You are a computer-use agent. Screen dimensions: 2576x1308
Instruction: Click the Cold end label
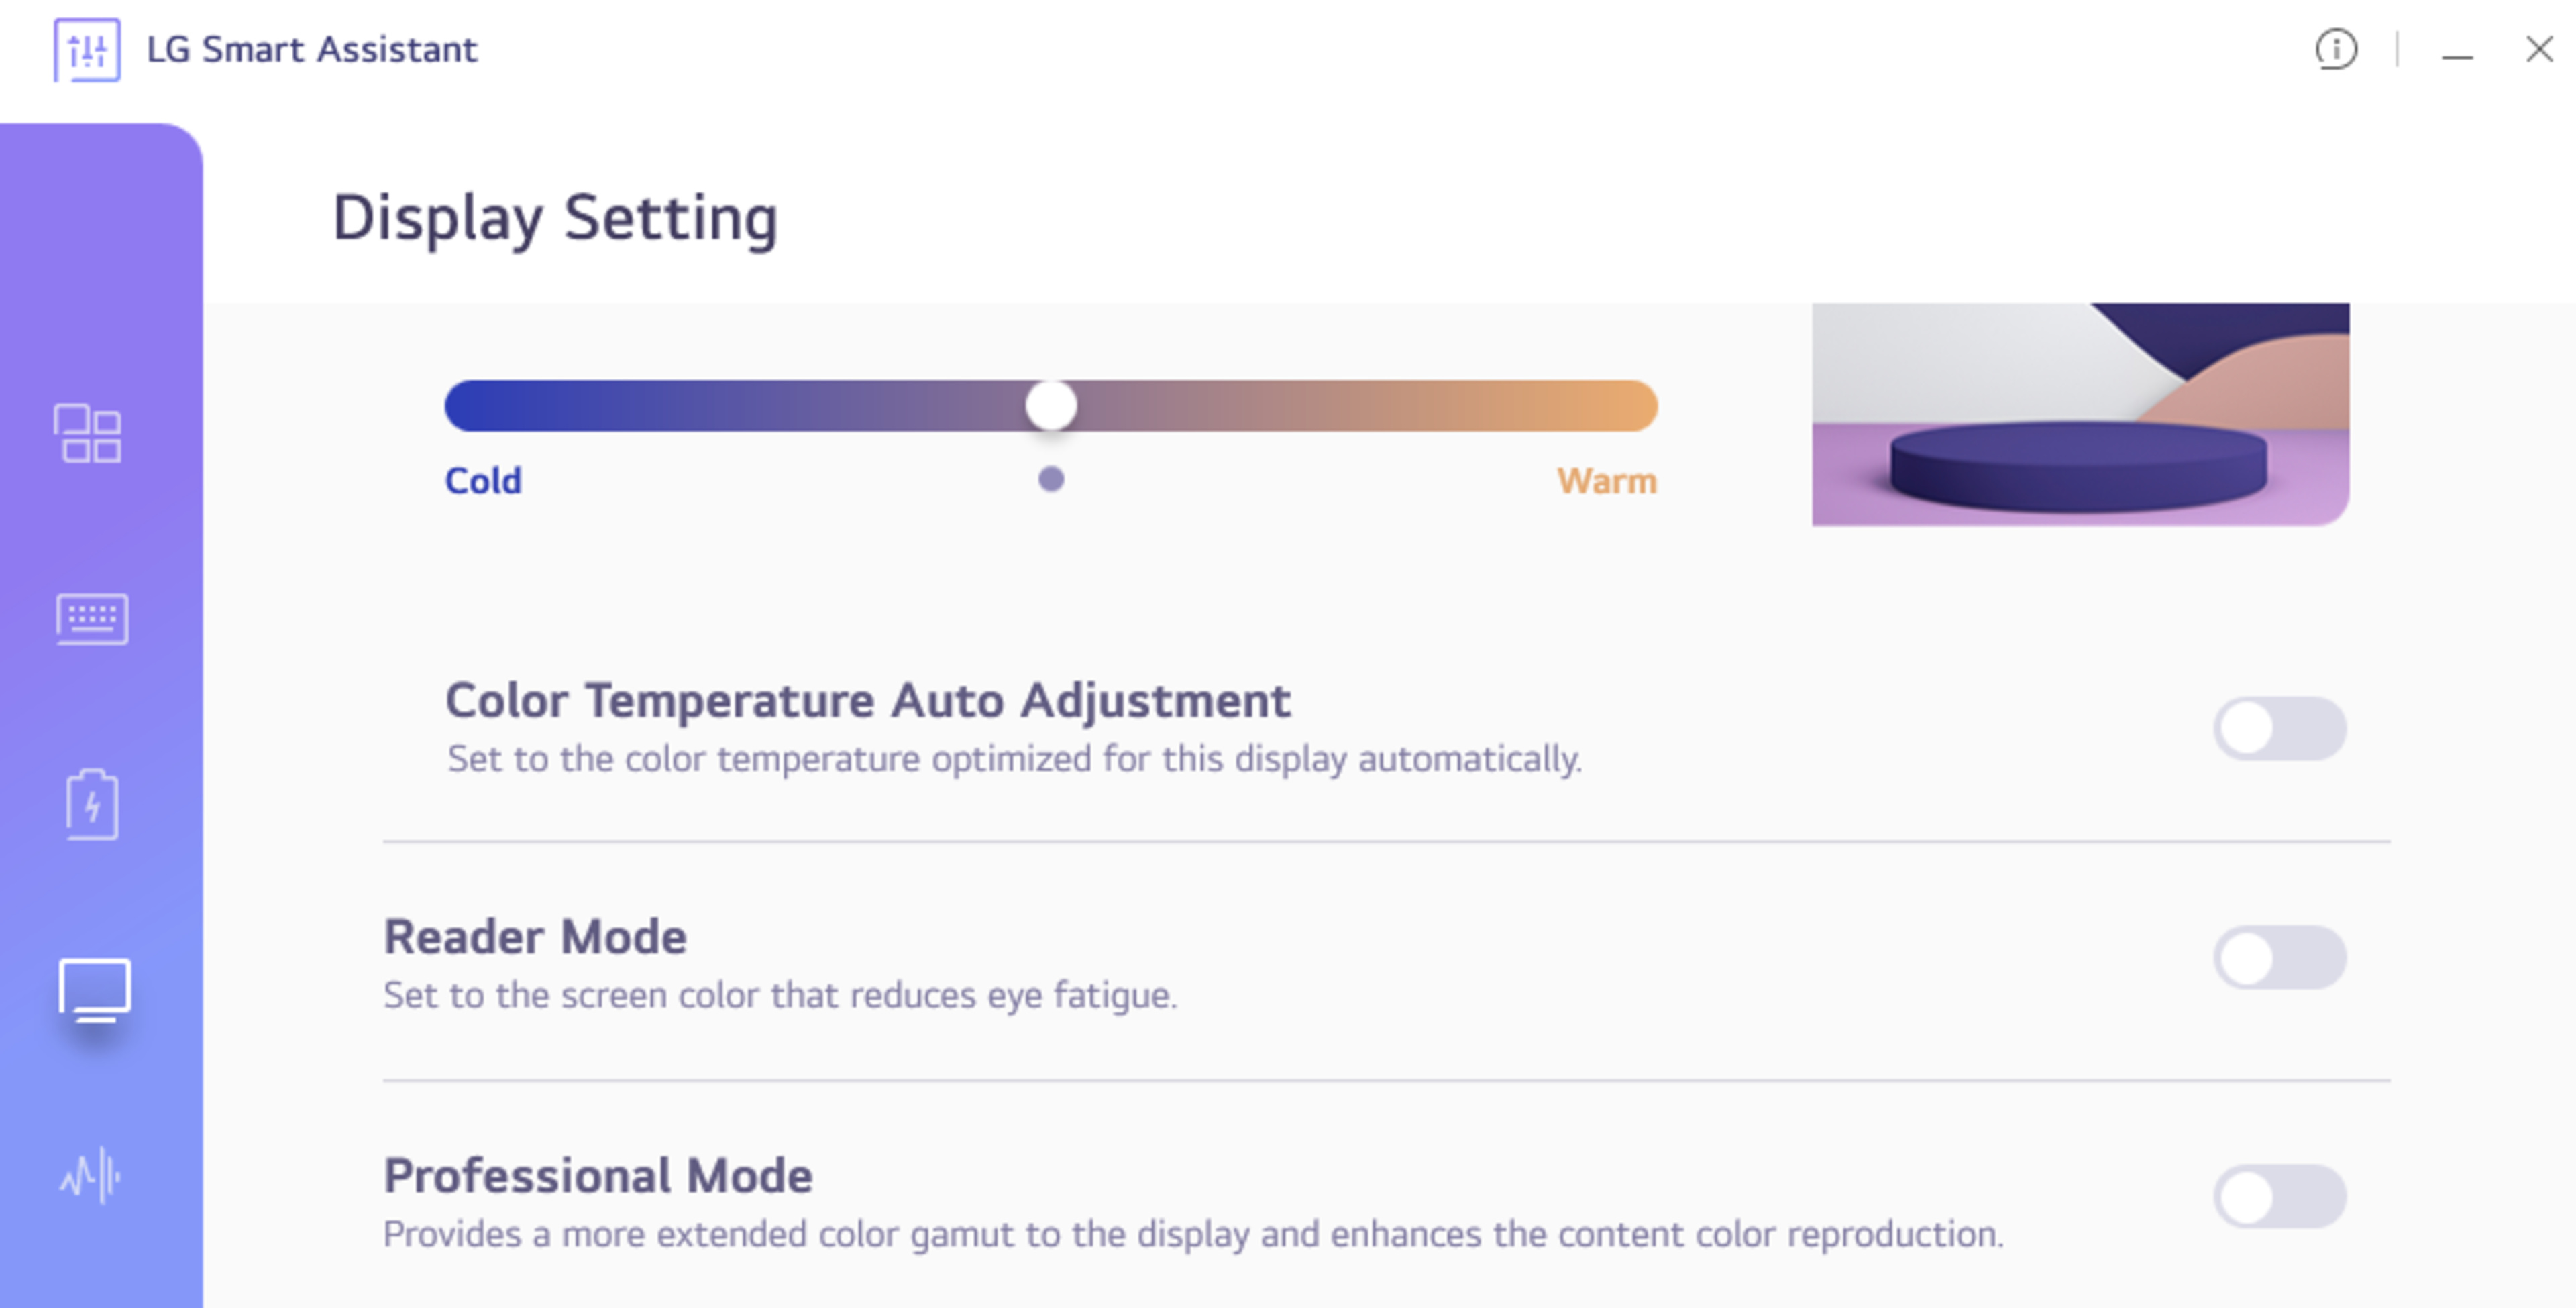[x=483, y=481]
